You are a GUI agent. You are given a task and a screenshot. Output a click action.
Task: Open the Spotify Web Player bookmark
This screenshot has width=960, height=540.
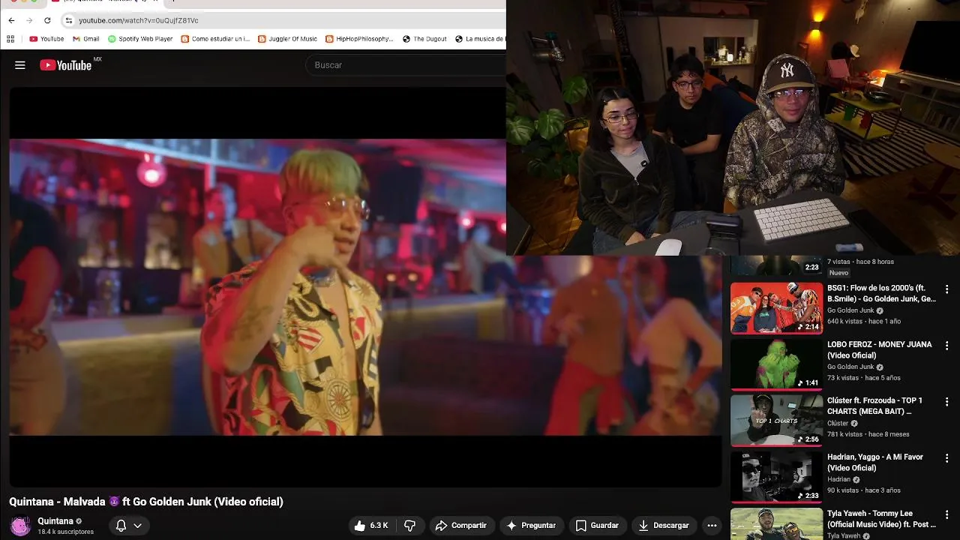pos(140,39)
